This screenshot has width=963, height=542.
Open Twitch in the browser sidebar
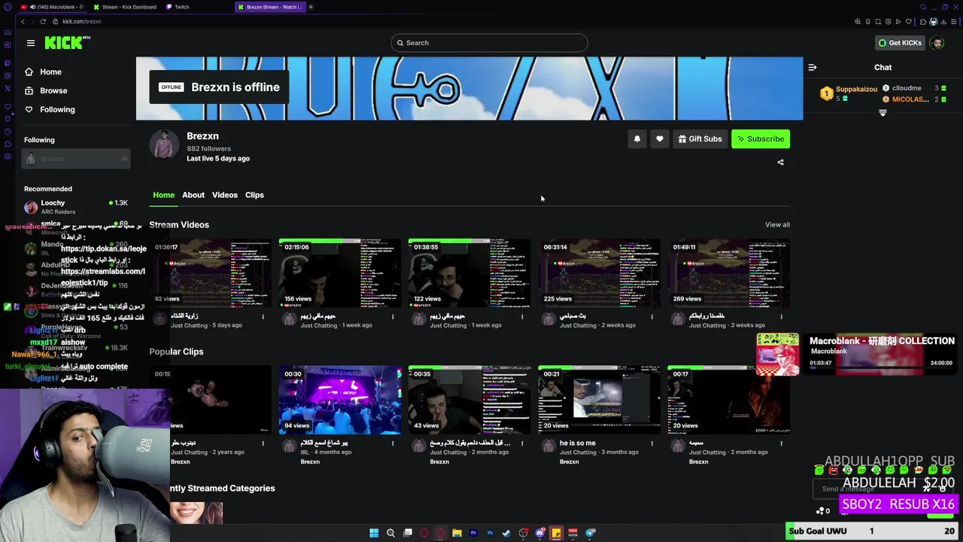pyautogui.click(x=8, y=62)
